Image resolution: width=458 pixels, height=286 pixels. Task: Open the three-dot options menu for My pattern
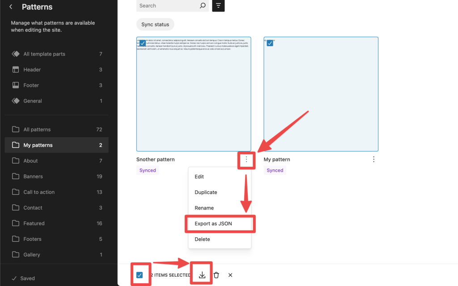coord(373,159)
